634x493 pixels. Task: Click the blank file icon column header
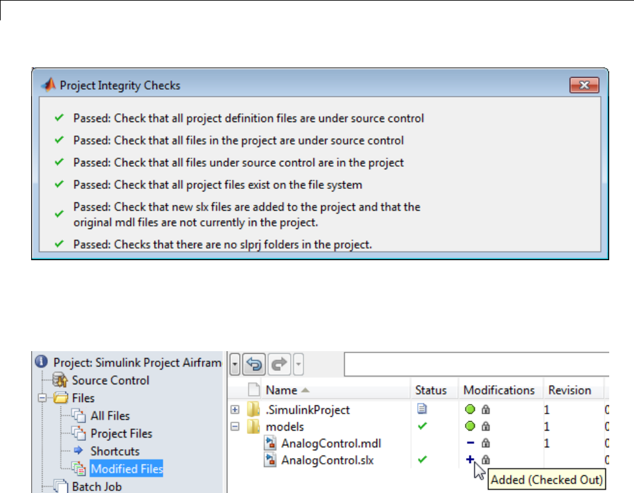tap(254, 390)
